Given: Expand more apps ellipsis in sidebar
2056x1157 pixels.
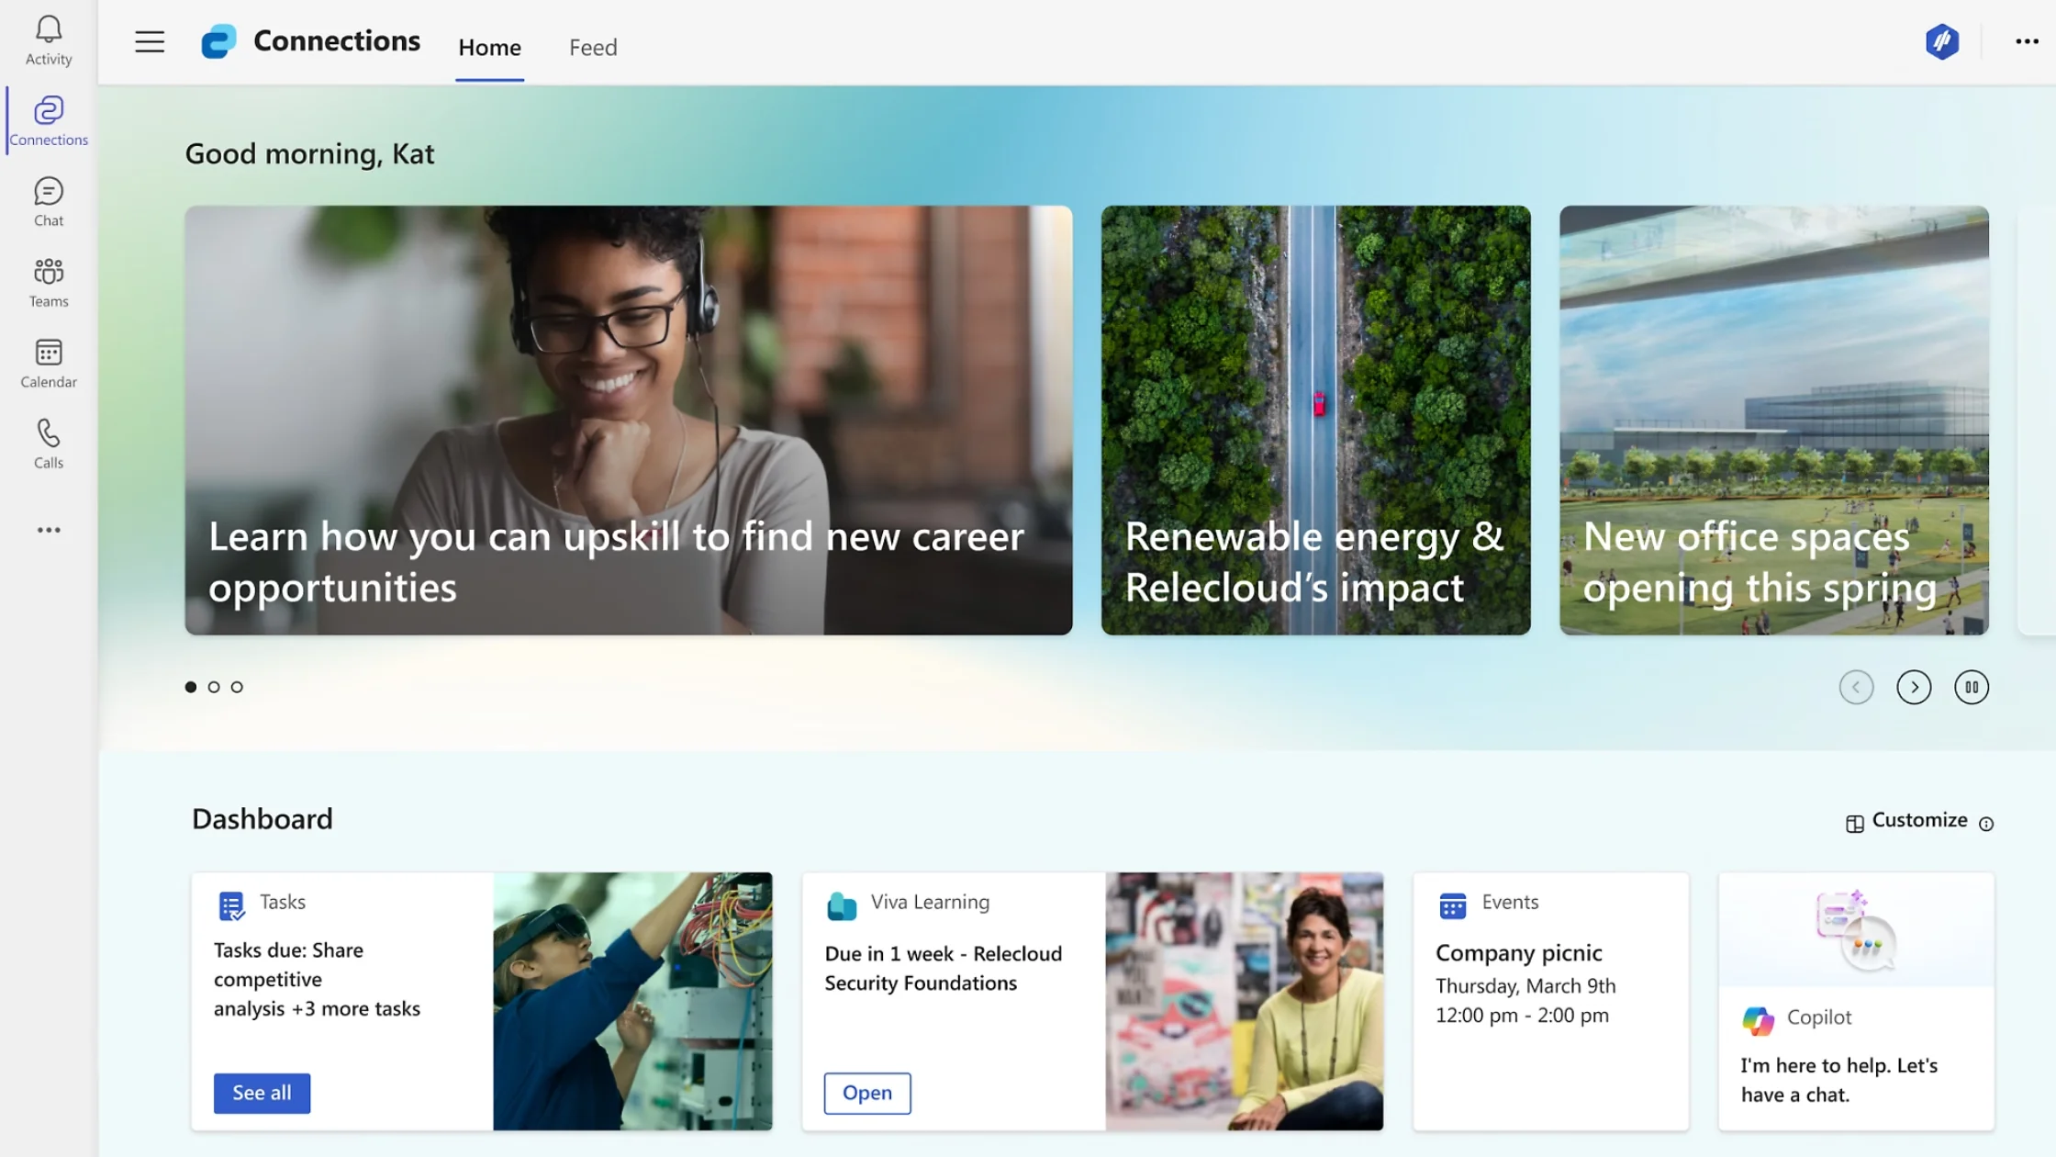Looking at the screenshot, I should (x=49, y=530).
